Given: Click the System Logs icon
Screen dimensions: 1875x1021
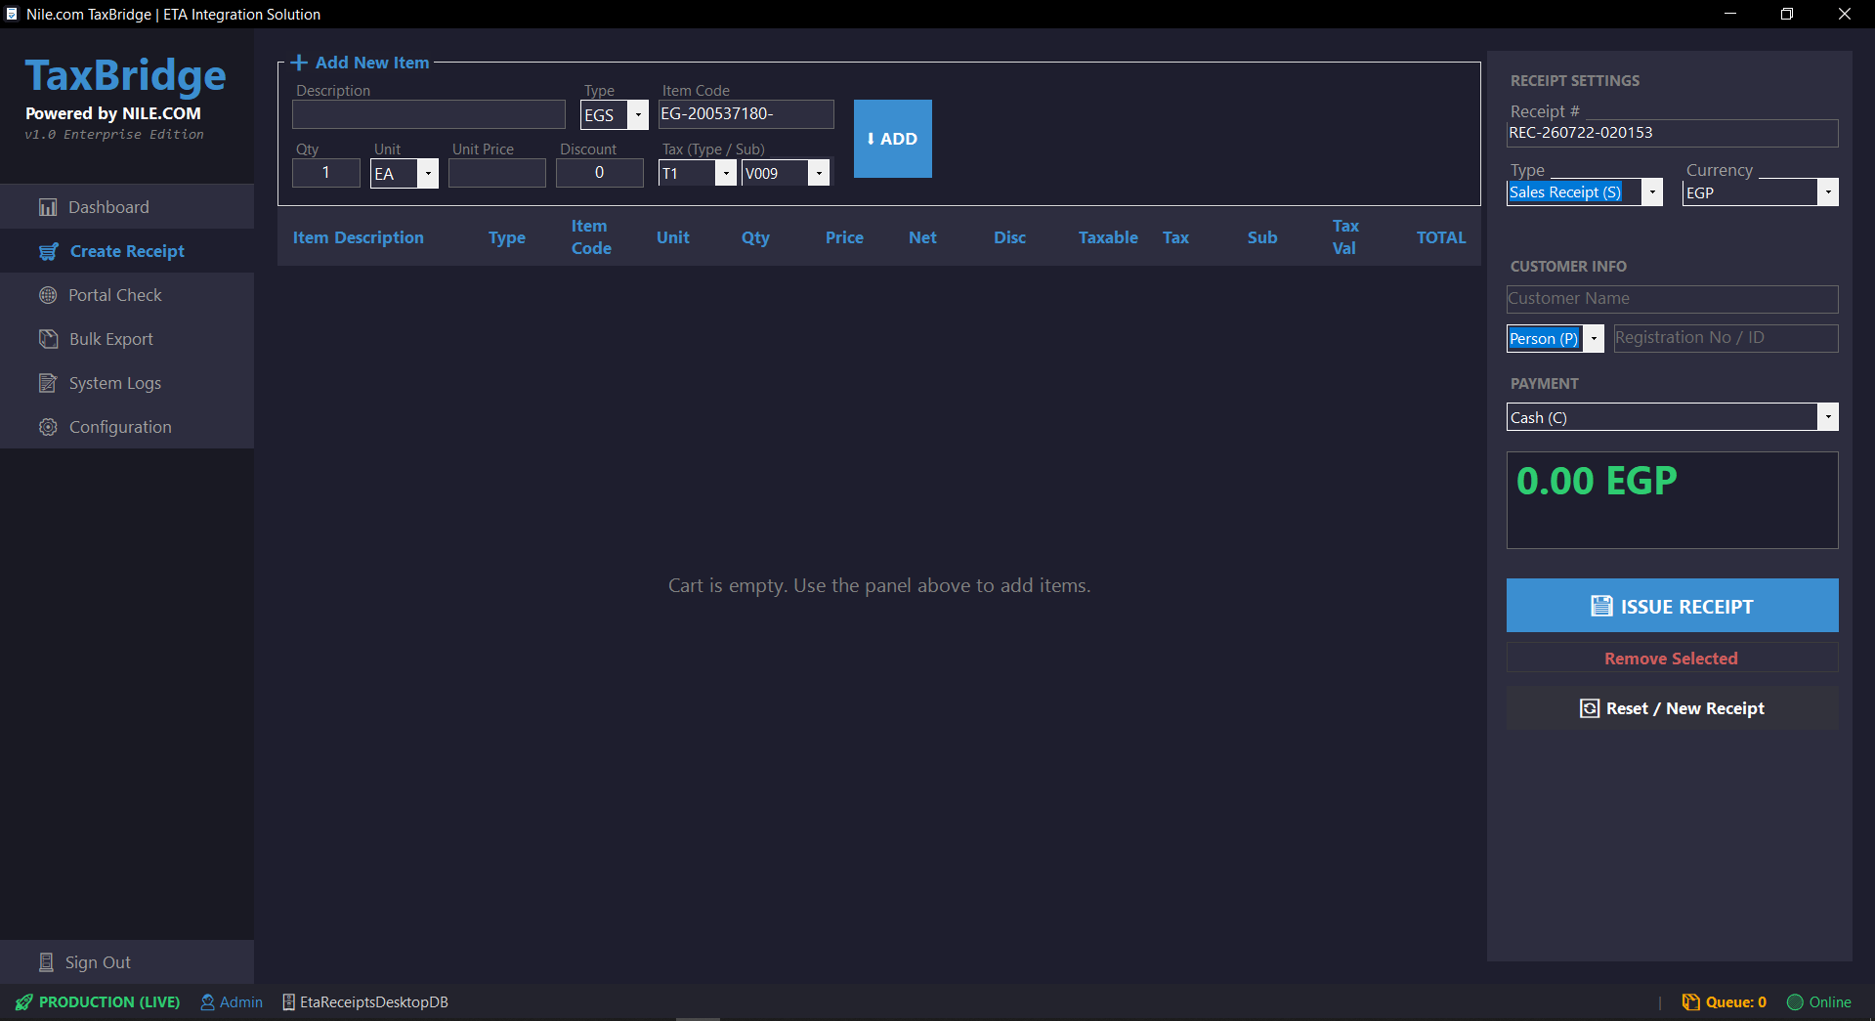Looking at the screenshot, I should pos(48,383).
